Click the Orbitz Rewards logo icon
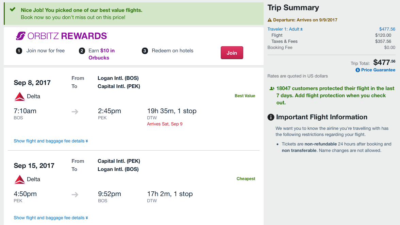The width and height of the screenshot is (400, 225). (21, 36)
